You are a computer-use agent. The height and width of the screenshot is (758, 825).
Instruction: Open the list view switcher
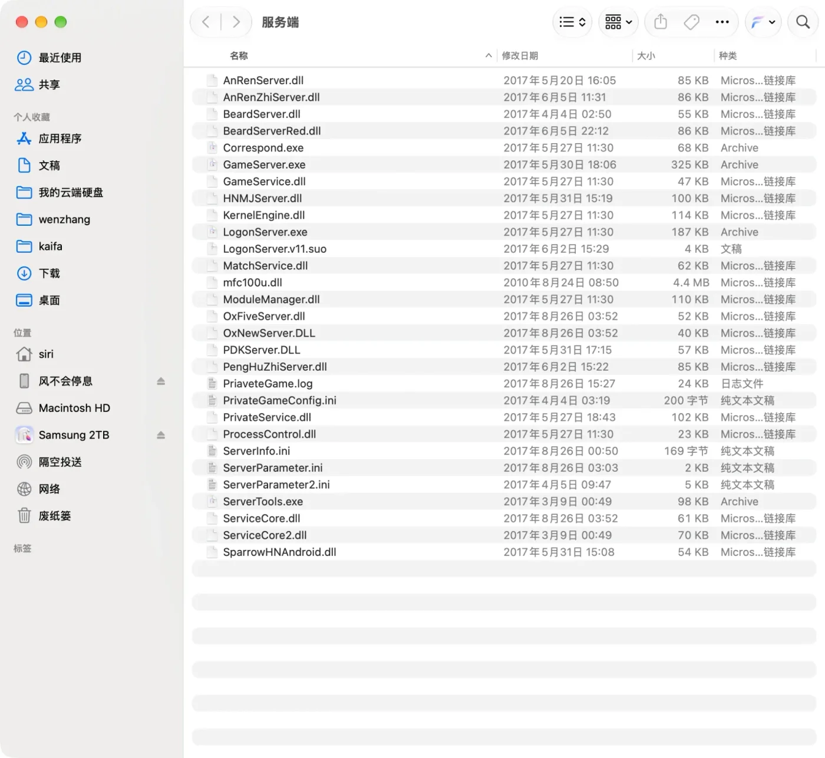point(572,22)
